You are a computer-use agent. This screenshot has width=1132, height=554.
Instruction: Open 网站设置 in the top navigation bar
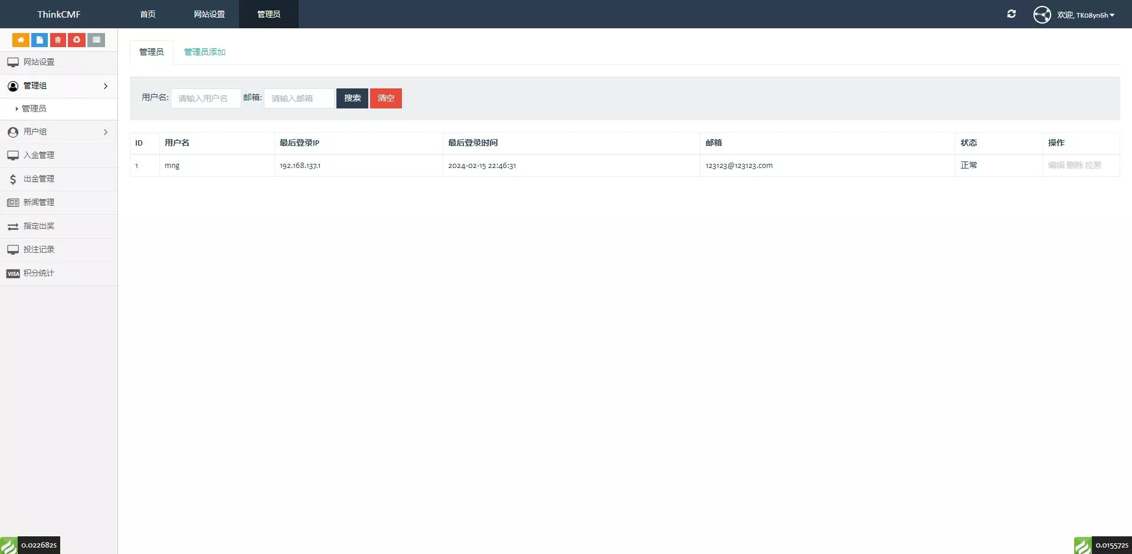(209, 14)
